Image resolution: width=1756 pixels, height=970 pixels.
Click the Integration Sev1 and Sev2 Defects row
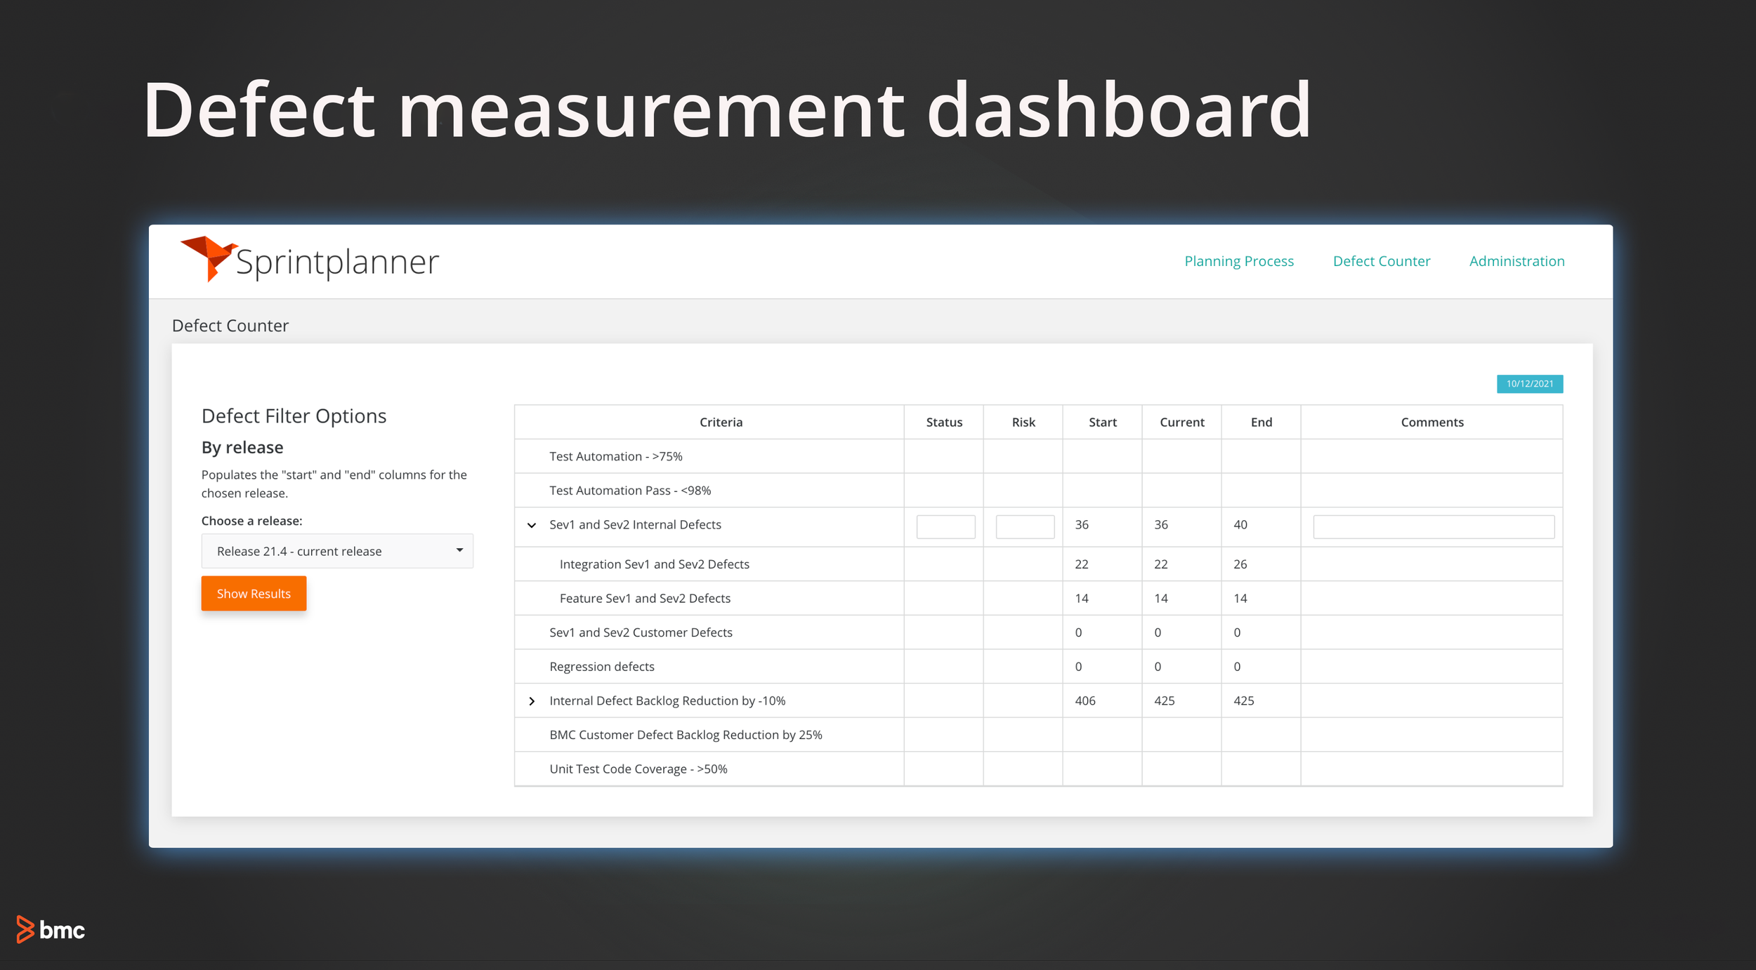(x=654, y=564)
